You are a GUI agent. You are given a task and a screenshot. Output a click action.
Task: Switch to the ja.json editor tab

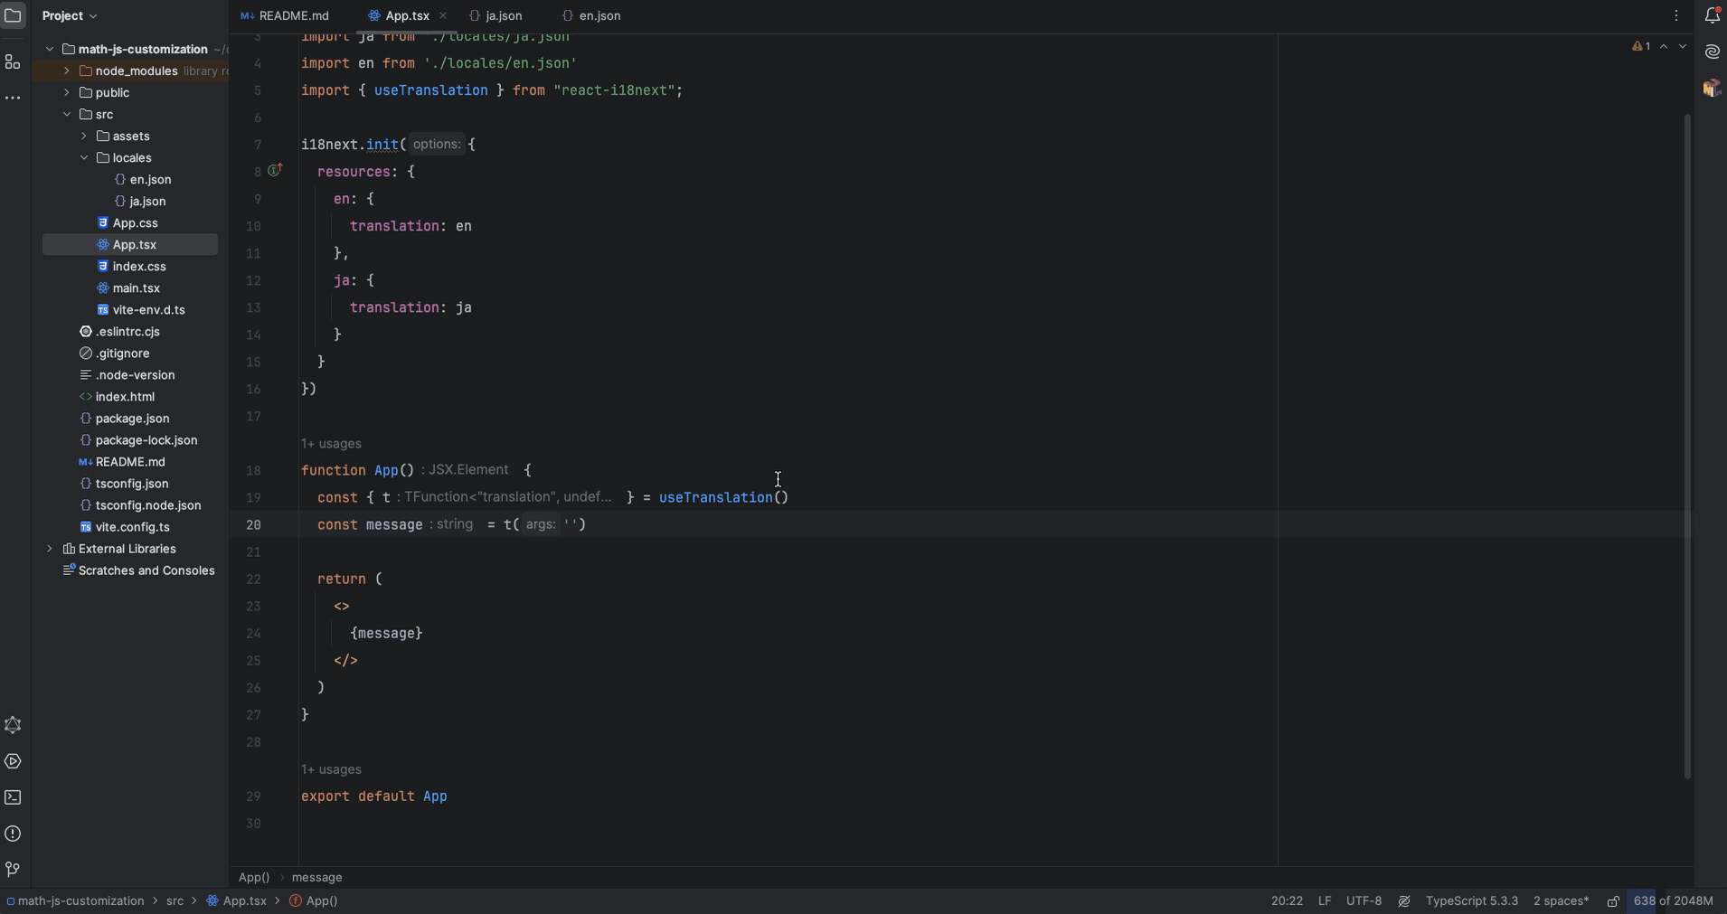[x=496, y=15]
